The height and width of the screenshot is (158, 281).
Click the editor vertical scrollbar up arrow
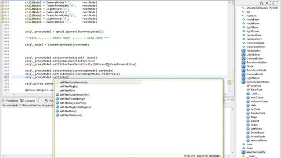pos(229,3)
